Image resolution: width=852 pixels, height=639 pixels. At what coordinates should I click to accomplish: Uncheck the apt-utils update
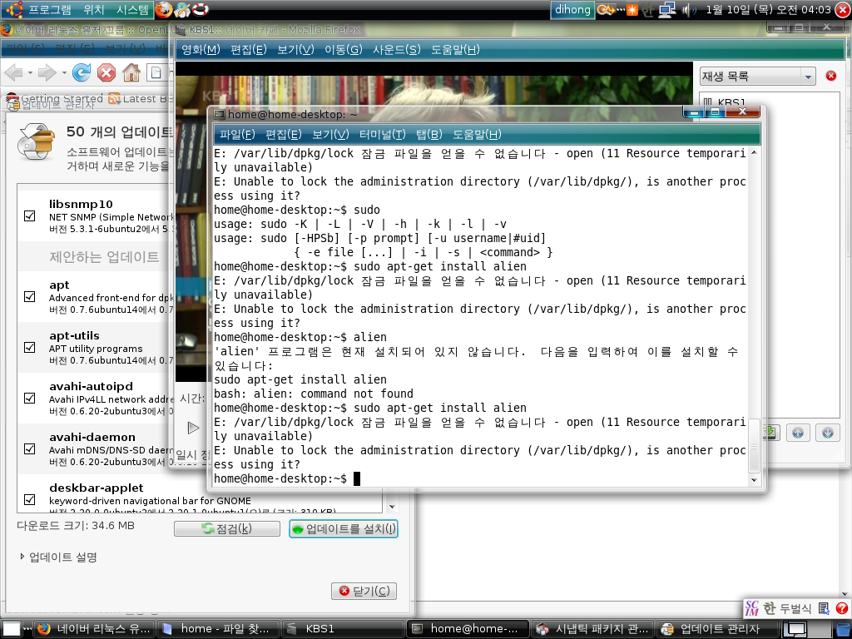pos(30,347)
